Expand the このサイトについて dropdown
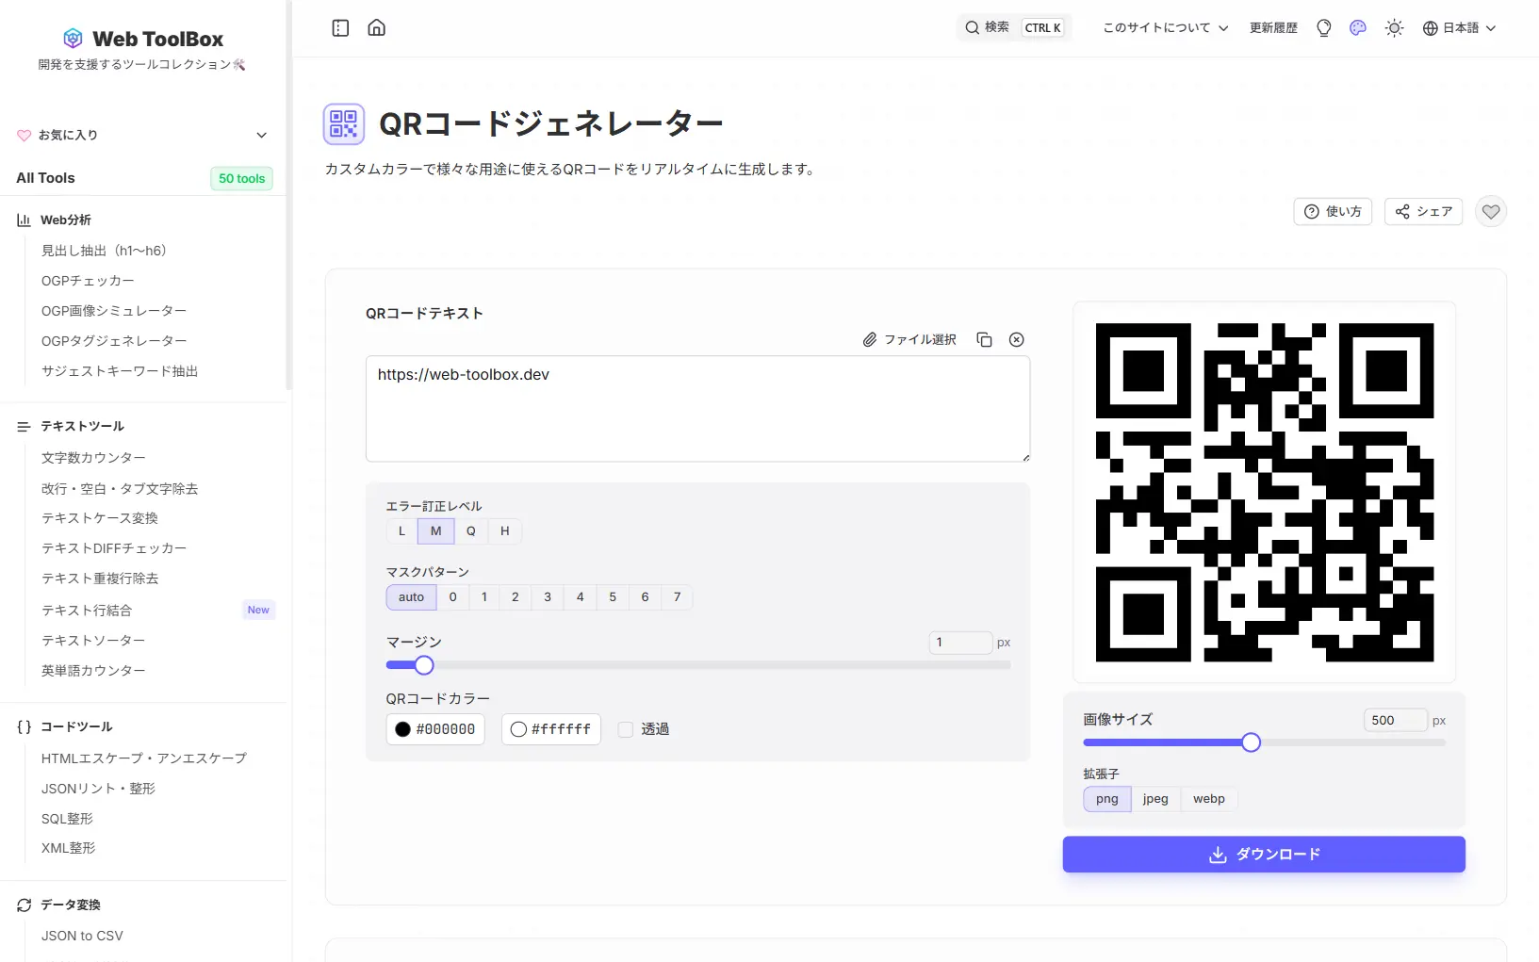 point(1166,28)
